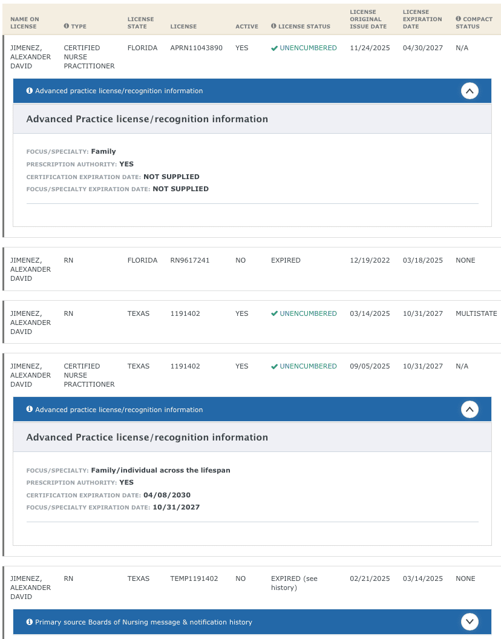The height and width of the screenshot is (639, 501).
Task: Select the Florida APRN11043890 license number
Action: pos(196,48)
